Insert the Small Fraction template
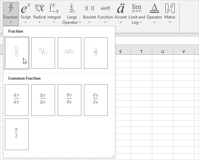 pyautogui.click(x=96, y=53)
